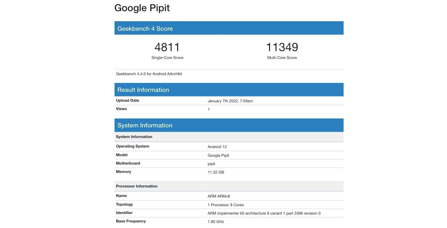This screenshot has width=447, height=228.
Task: Click the 'Base Frequency' row label
Action: [x=131, y=221]
